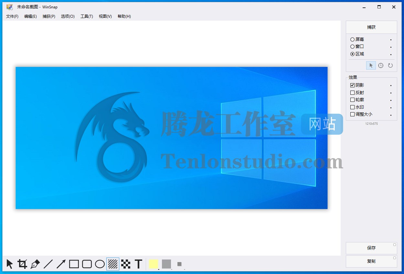Select the Text tool
This screenshot has width=404, height=274.
coord(139,264)
